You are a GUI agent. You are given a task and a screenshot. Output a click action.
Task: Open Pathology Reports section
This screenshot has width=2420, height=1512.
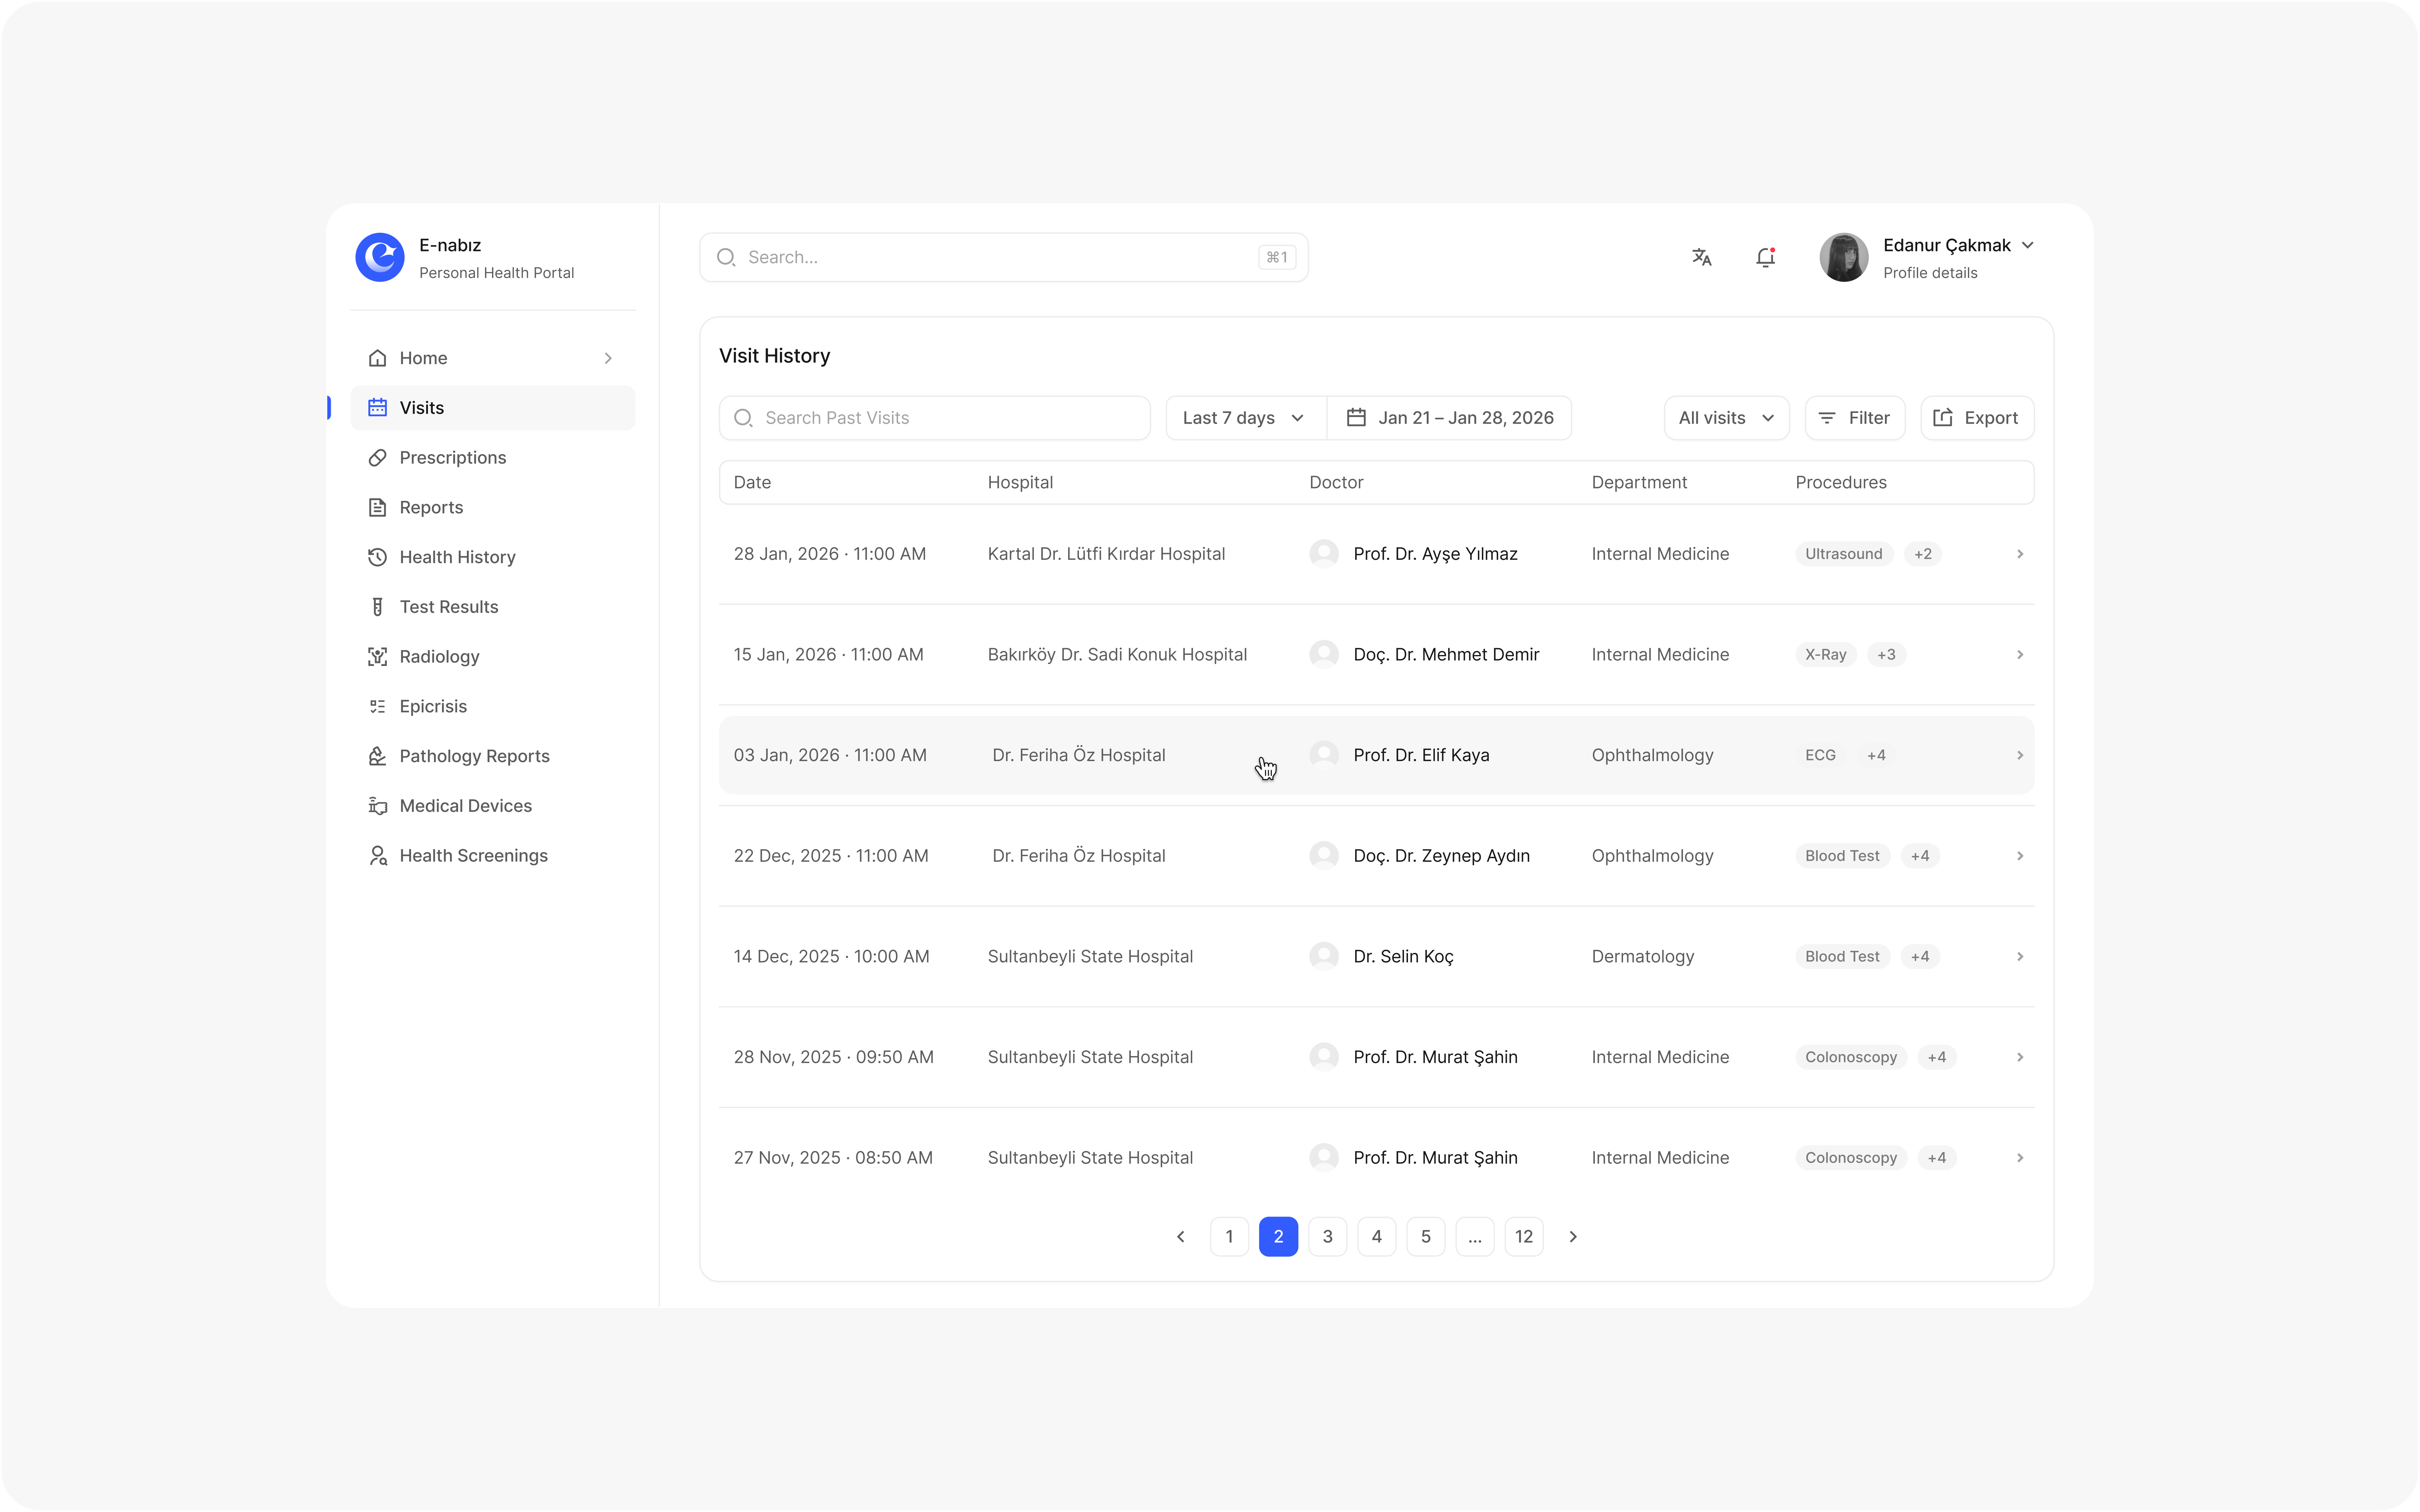click(x=474, y=756)
